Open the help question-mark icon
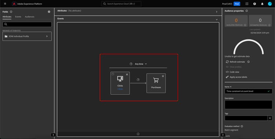Viewport: 275px width, 139px height. 254,4
